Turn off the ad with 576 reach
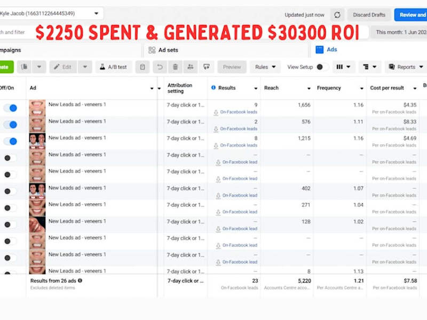 coord(10,125)
